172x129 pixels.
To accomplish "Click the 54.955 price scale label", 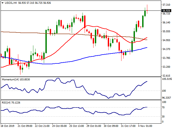I will tap(166, 40).
